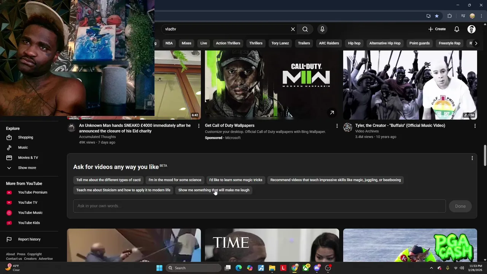Open YouTube Kids link
The image size is (487, 274).
[x=29, y=223]
